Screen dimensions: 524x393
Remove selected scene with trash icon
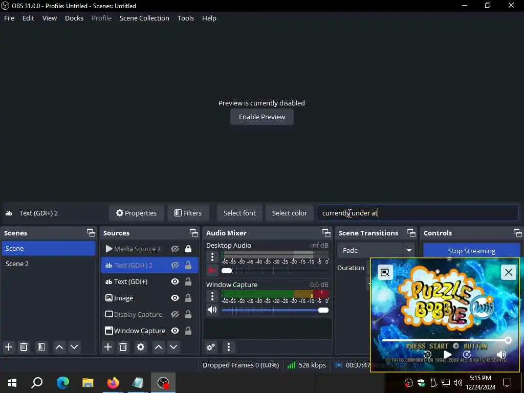tap(24, 347)
